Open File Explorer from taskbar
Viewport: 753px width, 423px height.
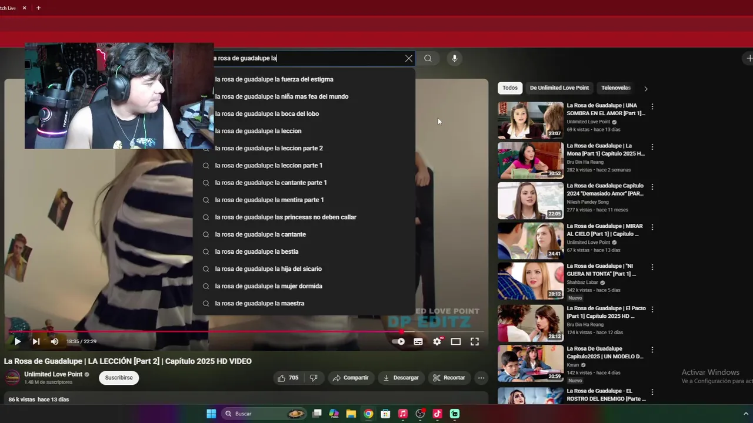click(351, 414)
